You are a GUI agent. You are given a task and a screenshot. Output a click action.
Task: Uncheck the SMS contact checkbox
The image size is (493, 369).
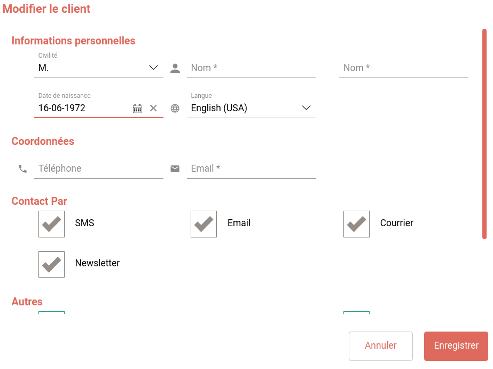(51, 224)
